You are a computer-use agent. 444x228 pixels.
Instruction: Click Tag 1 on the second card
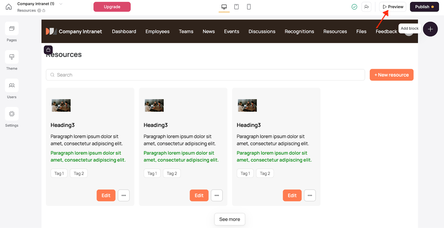coord(152,173)
